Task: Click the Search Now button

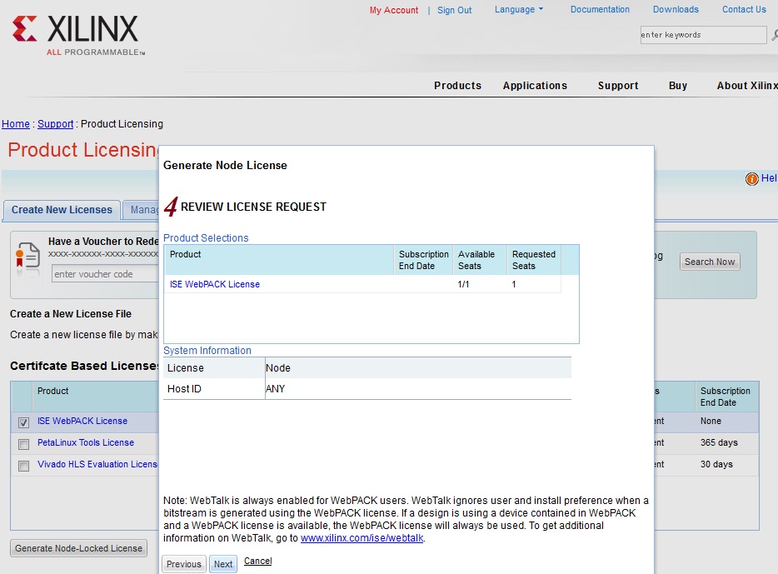Action: 710,262
